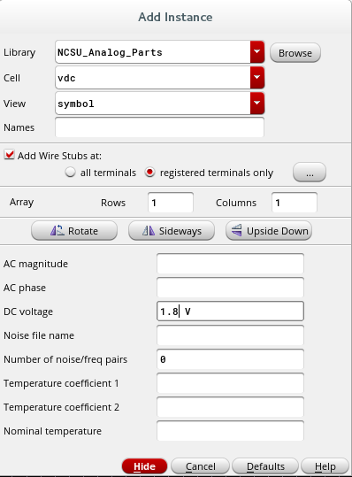Click the DC voltage field
This screenshot has width=352, height=477.
tap(230, 312)
